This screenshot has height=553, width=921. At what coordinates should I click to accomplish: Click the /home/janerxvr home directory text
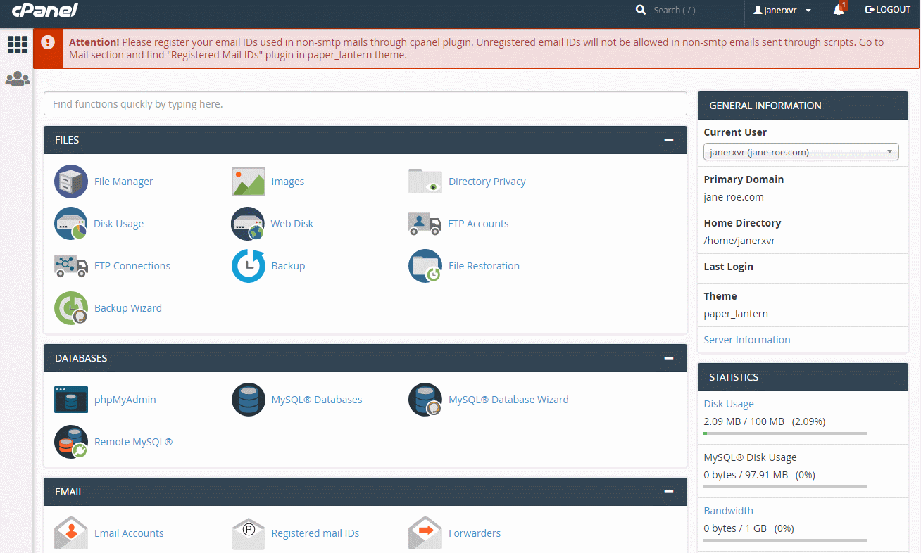click(739, 241)
